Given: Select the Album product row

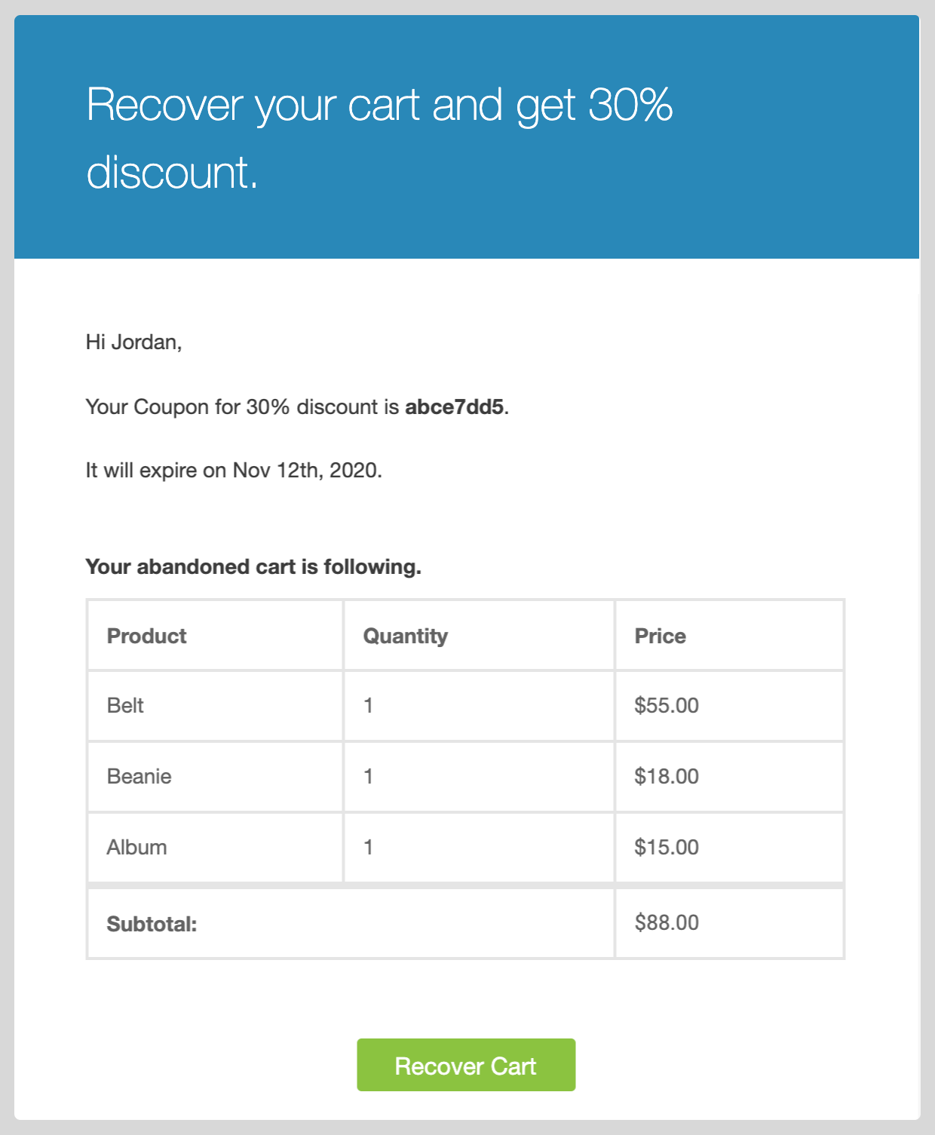Looking at the screenshot, I should point(136,847).
